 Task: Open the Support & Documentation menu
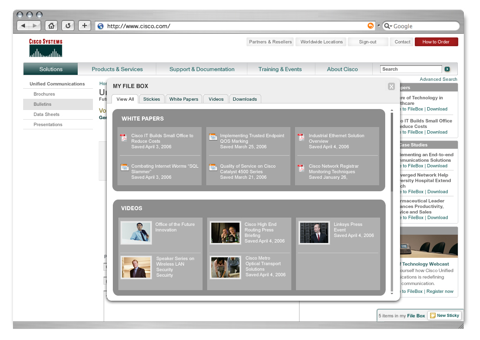pos(202,69)
